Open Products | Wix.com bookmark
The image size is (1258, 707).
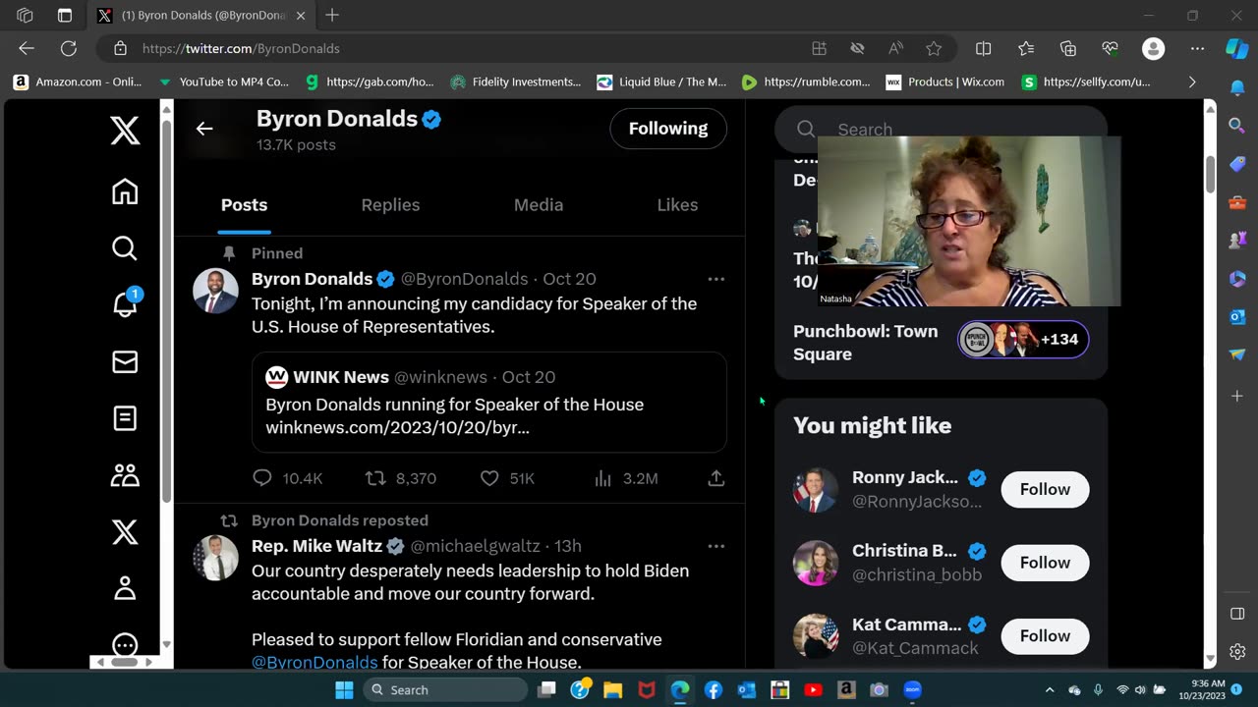click(x=944, y=82)
